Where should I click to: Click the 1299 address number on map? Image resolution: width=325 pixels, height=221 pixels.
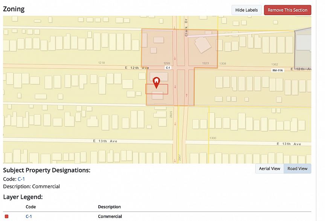(167, 63)
